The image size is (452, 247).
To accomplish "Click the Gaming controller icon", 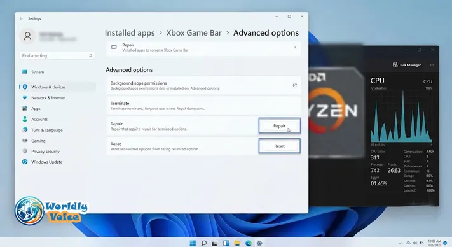I will click(25, 141).
